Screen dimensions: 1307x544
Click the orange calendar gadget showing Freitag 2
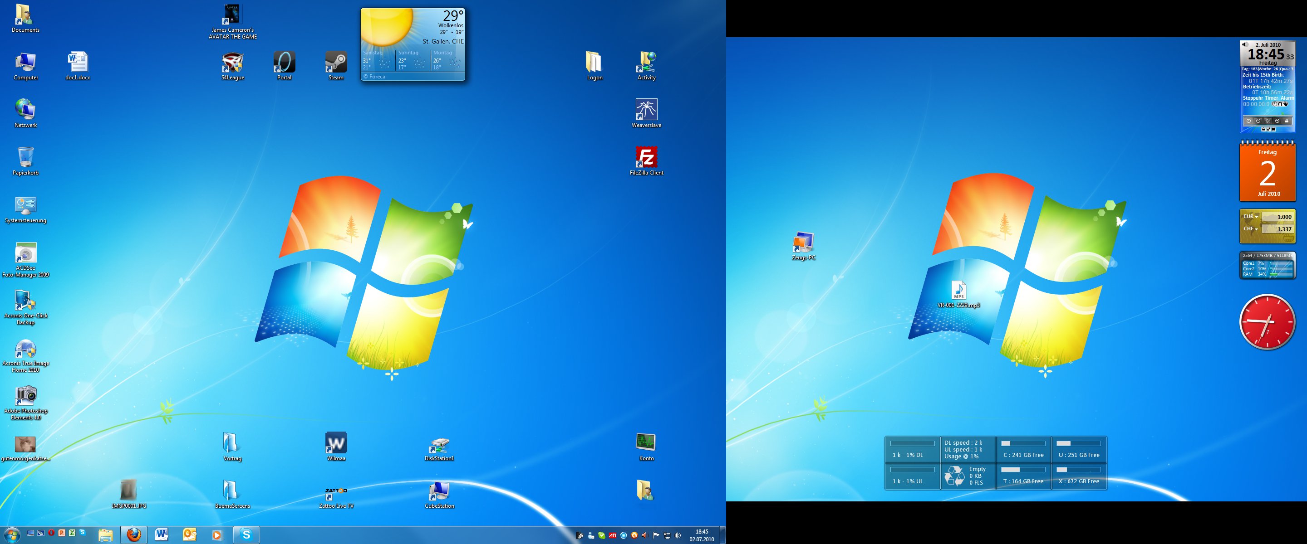pyautogui.click(x=1268, y=171)
